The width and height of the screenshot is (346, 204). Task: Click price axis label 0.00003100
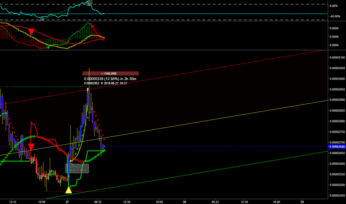337,57
